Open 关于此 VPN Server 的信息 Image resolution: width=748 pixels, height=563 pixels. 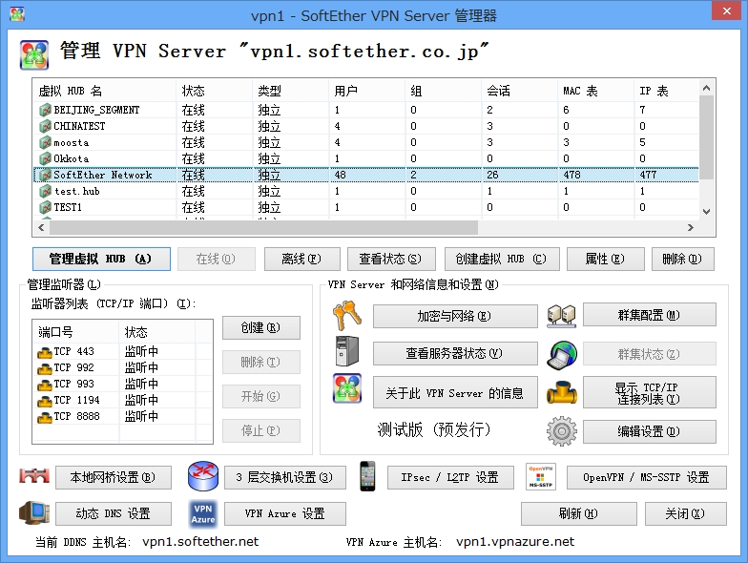[455, 393]
